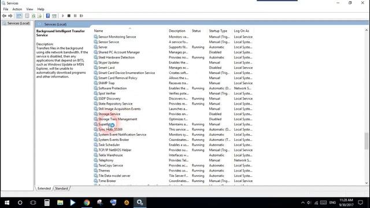This screenshot has height=208, width=370.
Task: Click the scrollbar down arrow in services list
Action: [x=366, y=183]
